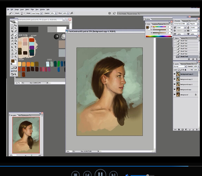Pause the video playback
This screenshot has height=176, width=202.
(100, 174)
